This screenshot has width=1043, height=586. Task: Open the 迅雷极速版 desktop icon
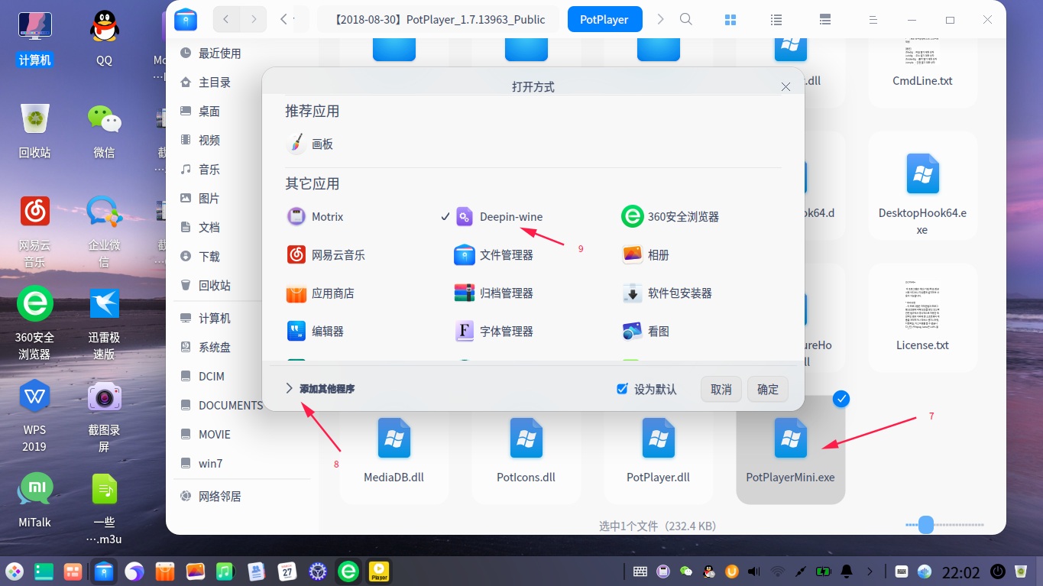click(104, 323)
